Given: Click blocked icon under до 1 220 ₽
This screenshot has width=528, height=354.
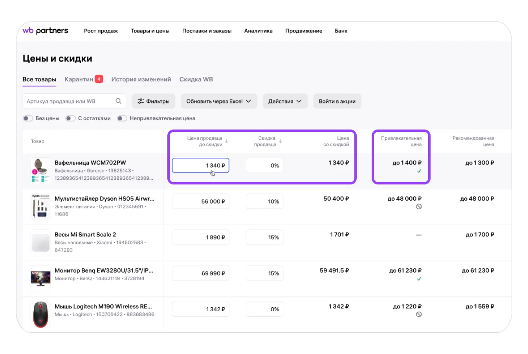Looking at the screenshot, I should click(419, 315).
